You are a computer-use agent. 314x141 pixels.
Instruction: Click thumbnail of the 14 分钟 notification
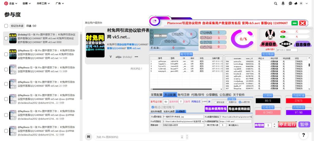pos(13,54)
